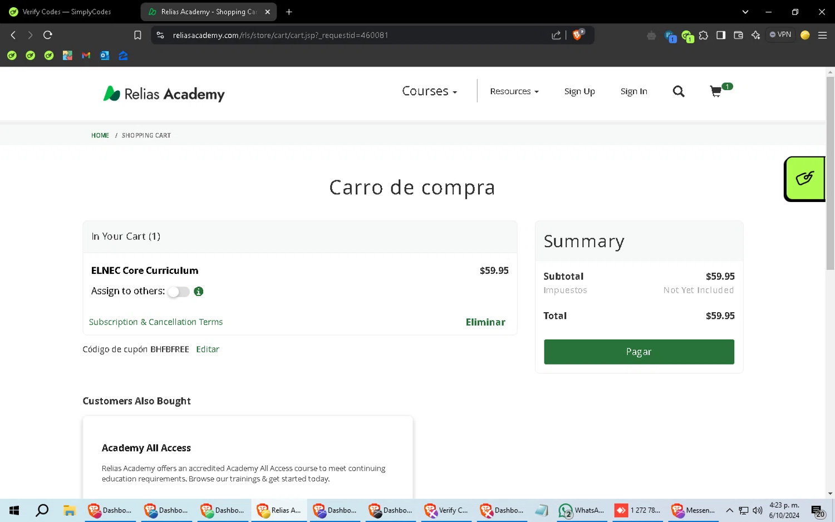Open the Leo AI sparkle icon
The width and height of the screenshot is (835, 522).
[755, 35]
